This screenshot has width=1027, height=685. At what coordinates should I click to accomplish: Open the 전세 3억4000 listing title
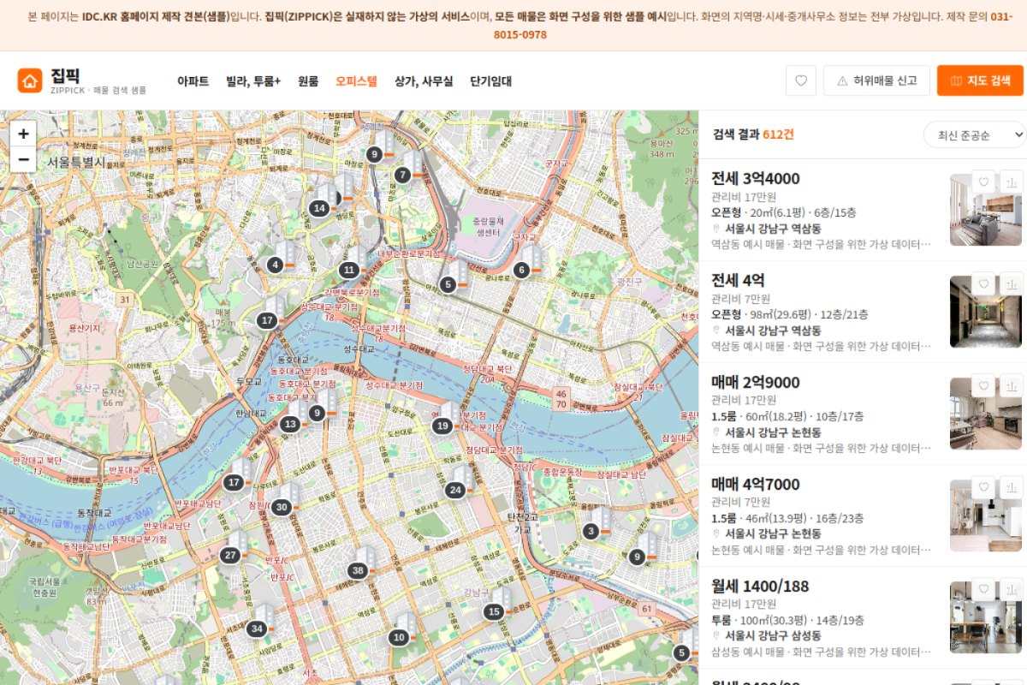(x=756, y=179)
